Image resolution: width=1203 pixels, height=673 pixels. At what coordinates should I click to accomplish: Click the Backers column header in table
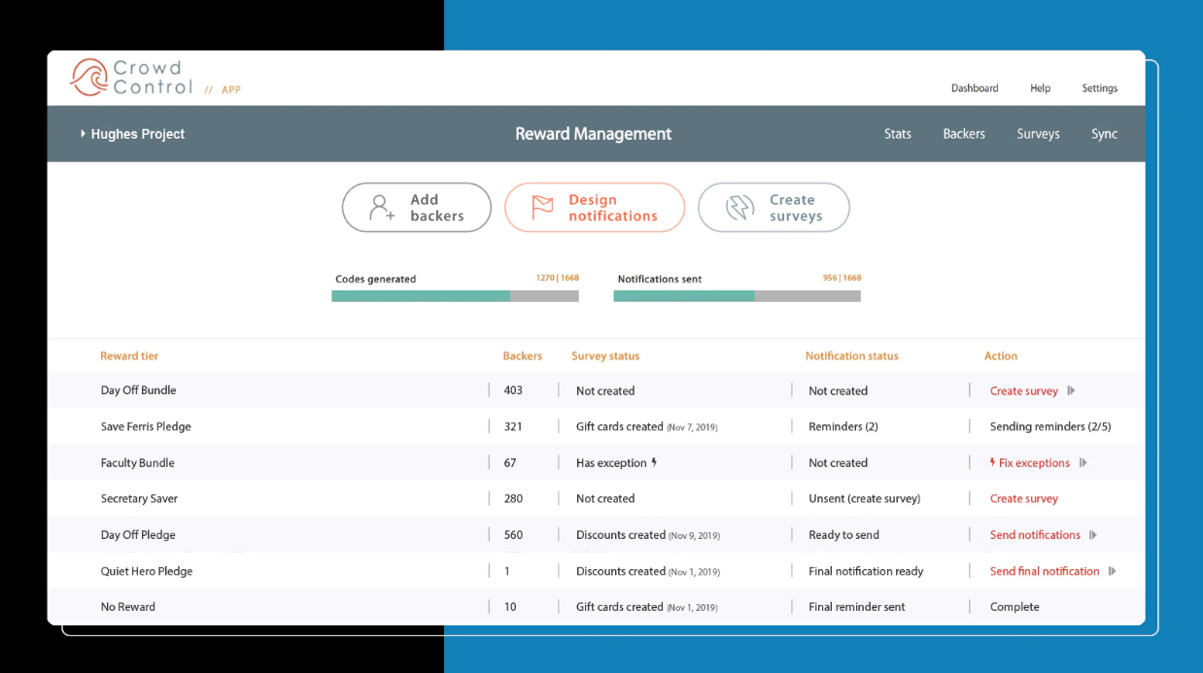coord(523,356)
